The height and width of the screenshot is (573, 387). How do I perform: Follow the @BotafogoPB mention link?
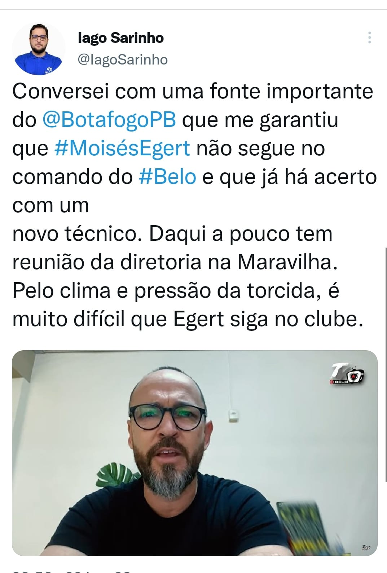[109, 120]
